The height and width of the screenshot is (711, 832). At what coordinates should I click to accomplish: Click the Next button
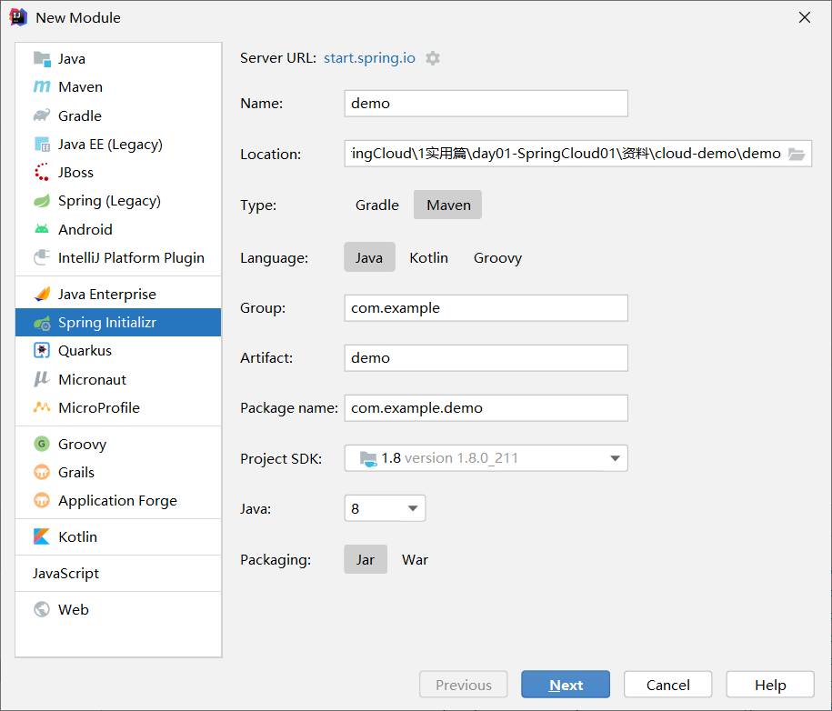566,685
